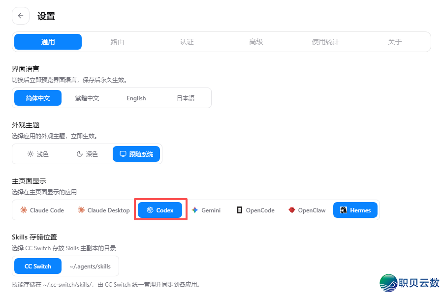Toggle OpenClaw display on main page

coord(307,210)
